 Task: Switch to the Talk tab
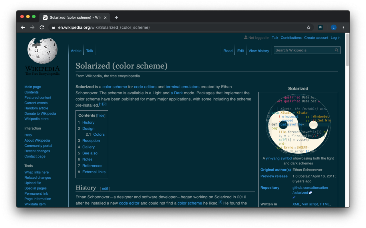(x=89, y=51)
